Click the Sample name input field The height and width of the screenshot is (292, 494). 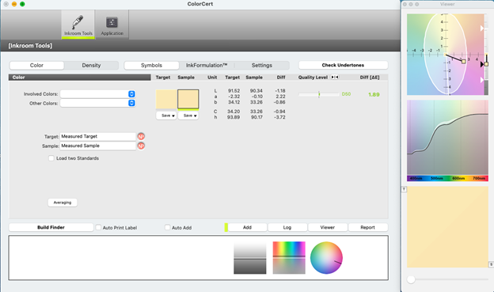[x=97, y=146]
